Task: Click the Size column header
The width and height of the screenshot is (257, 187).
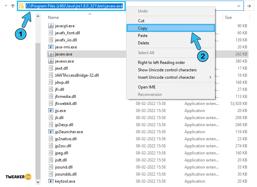Action: (228, 17)
